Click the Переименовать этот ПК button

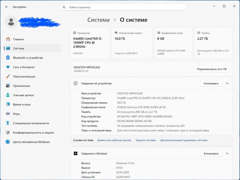[x=212, y=69]
